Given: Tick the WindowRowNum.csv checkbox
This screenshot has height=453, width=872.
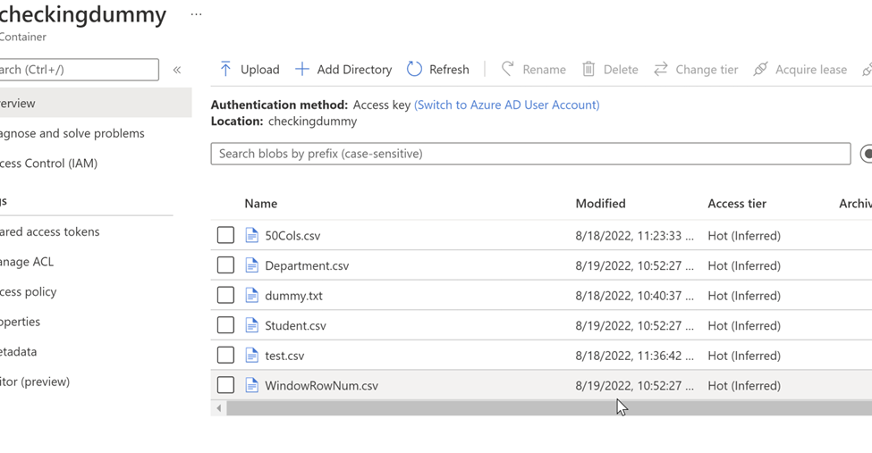Looking at the screenshot, I should click(225, 384).
